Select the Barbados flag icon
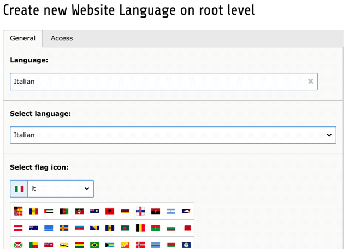349x249 pixels. 110,228
